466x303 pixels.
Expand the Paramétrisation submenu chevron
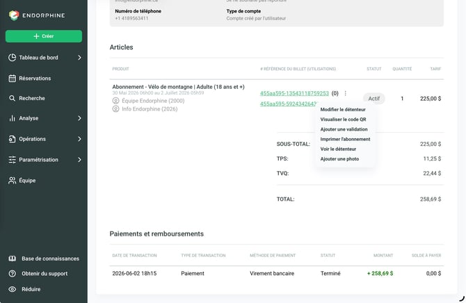click(79, 160)
